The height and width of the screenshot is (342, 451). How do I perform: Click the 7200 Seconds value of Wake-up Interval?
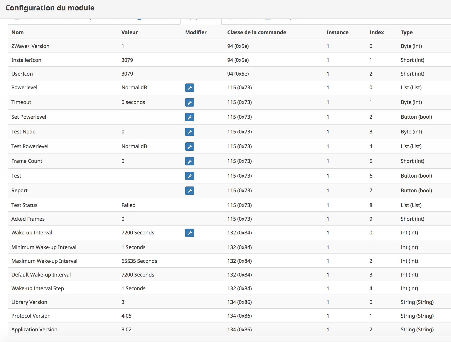point(138,233)
